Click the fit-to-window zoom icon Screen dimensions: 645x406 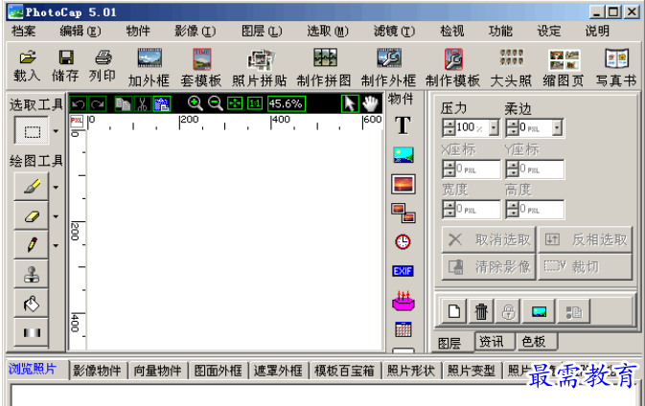tap(235, 103)
